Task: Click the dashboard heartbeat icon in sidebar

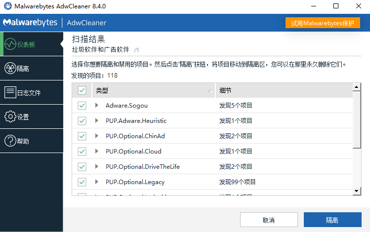Action: pos(10,44)
